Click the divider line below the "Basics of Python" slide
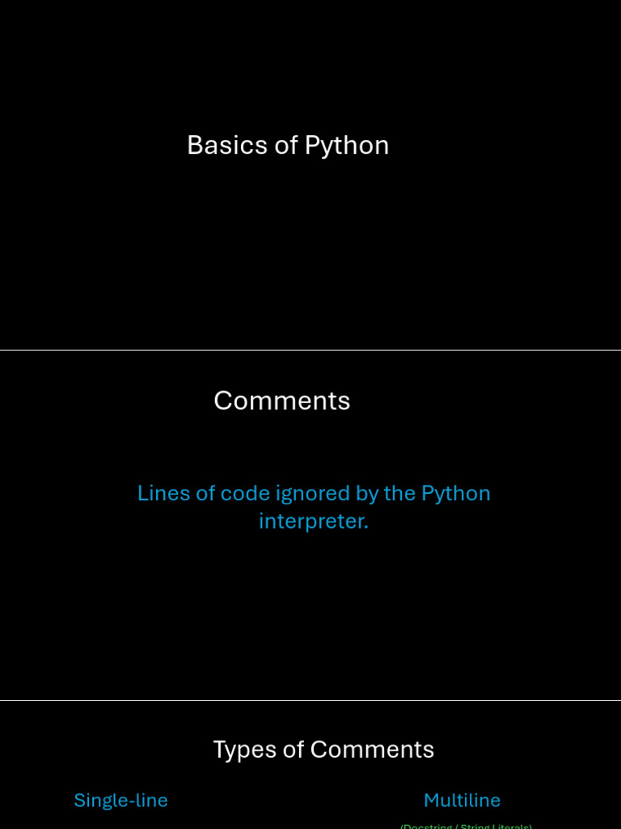 click(310, 351)
